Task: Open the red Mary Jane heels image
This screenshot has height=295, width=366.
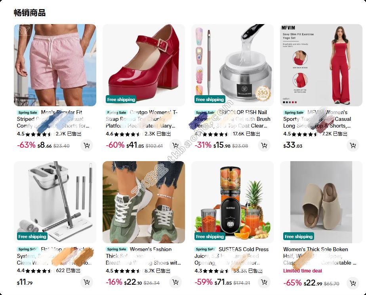Action: [x=144, y=65]
